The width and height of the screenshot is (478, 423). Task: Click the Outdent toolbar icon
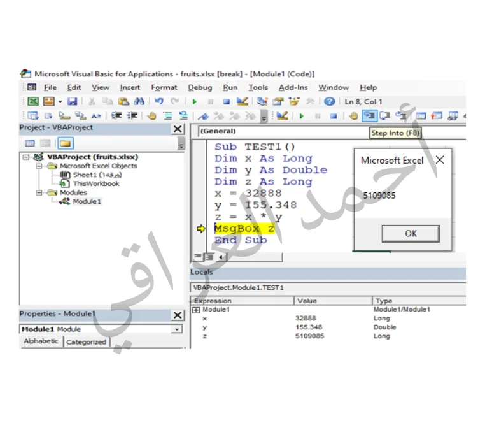(132, 116)
